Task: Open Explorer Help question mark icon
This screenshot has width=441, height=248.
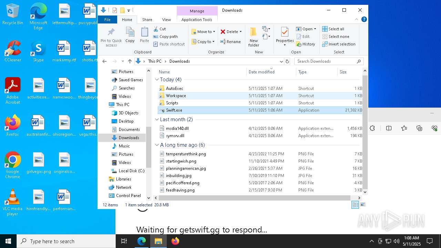Action: (x=364, y=20)
